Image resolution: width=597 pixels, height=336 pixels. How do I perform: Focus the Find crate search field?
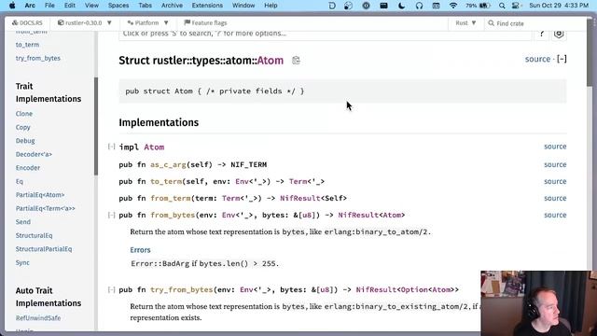[535, 23]
